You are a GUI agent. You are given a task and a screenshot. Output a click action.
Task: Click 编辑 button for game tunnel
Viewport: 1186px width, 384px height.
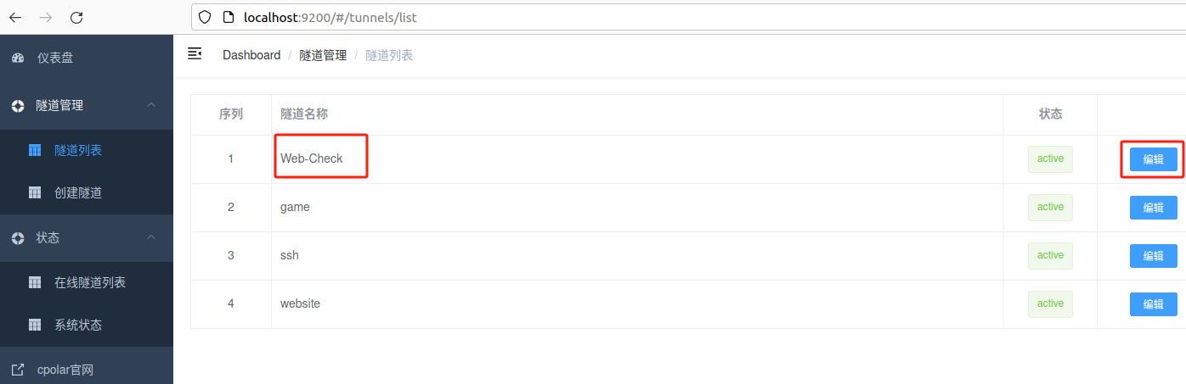click(1154, 208)
